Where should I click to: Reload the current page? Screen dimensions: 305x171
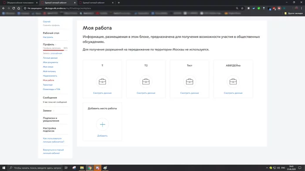click(14, 8)
